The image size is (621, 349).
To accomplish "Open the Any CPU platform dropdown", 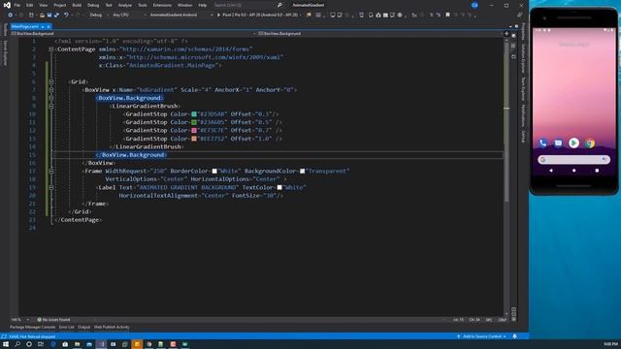I will click(x=129, y=16).
